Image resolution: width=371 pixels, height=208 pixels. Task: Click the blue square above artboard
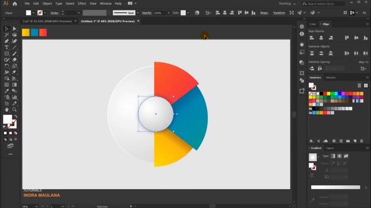(35, 32)
